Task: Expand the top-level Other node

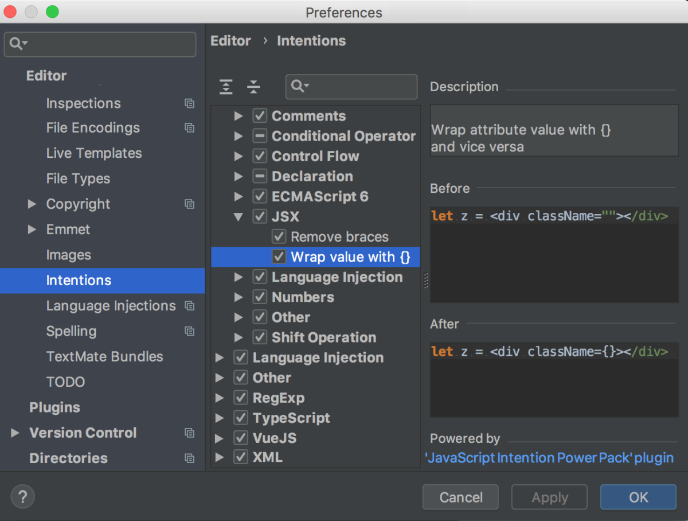Action: pyautogui.click(x=219, y=378)
